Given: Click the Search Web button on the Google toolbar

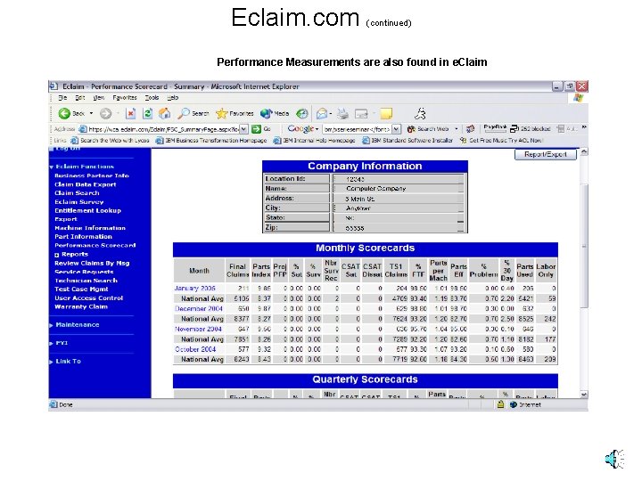Looking at the screenshot, I should 428,129.
